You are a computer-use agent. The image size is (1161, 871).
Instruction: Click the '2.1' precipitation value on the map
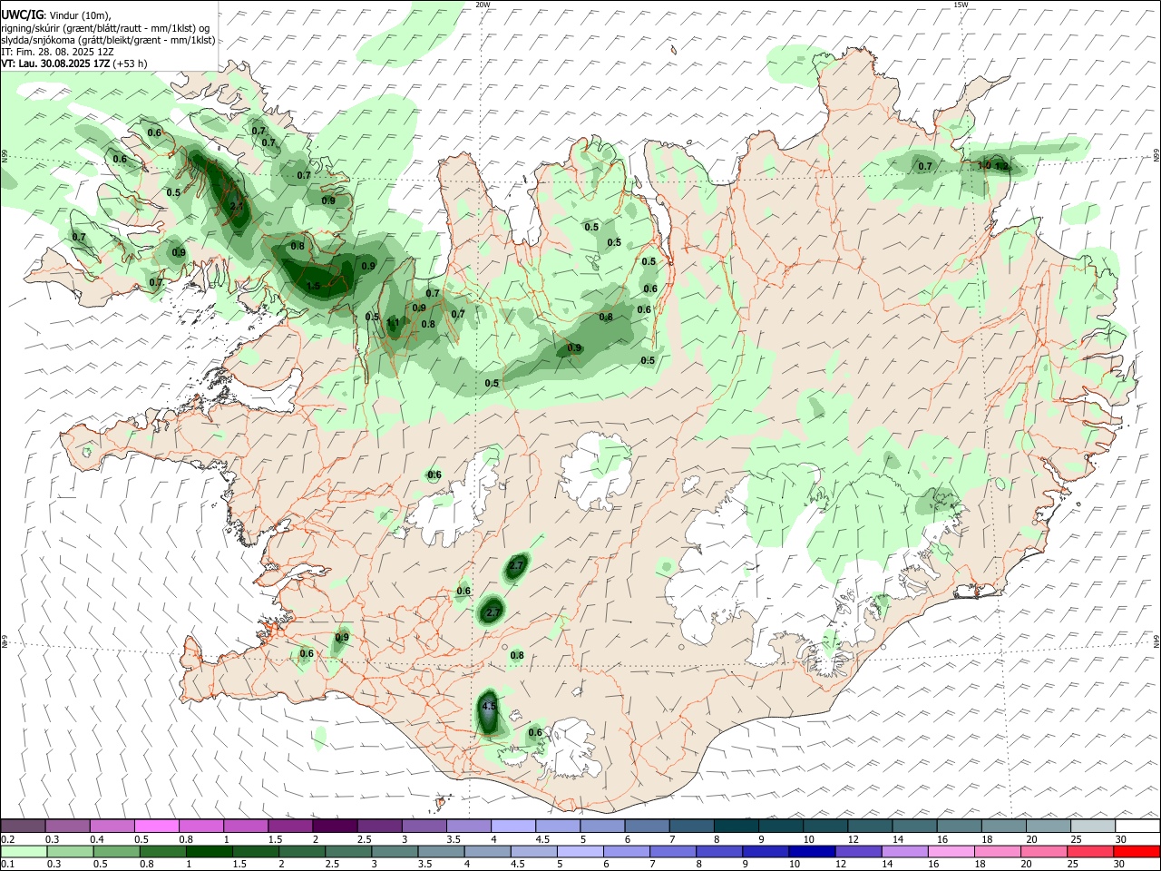pos(237,206)
